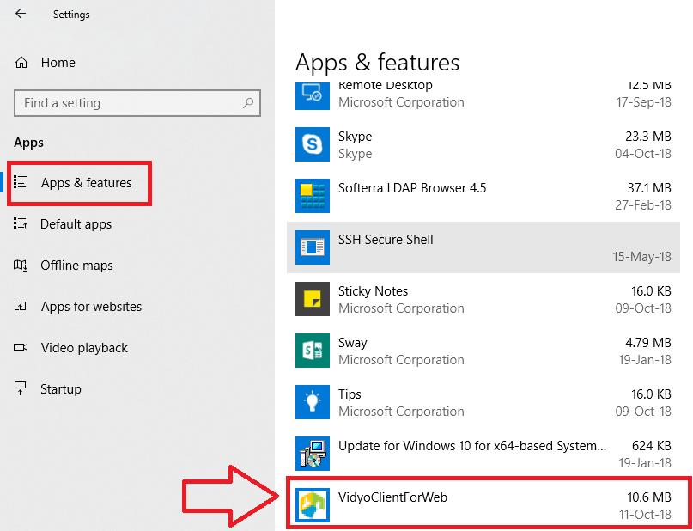This screenshot has width=693, height=531.
Task: Click the Find a setting search box
Action: (x=137, y=103)
